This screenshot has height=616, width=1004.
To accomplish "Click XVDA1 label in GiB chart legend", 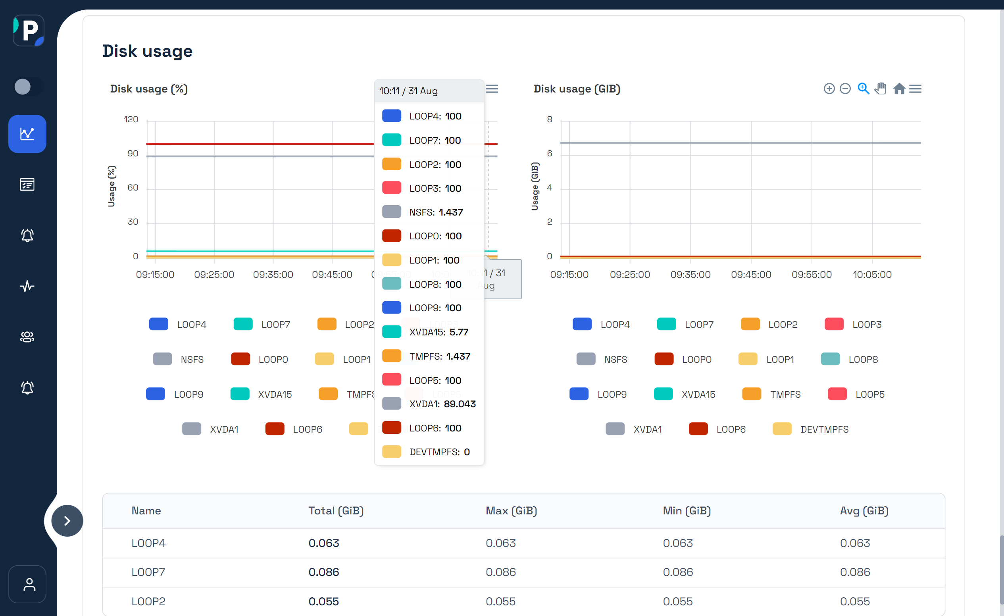I will click(648, 429).
